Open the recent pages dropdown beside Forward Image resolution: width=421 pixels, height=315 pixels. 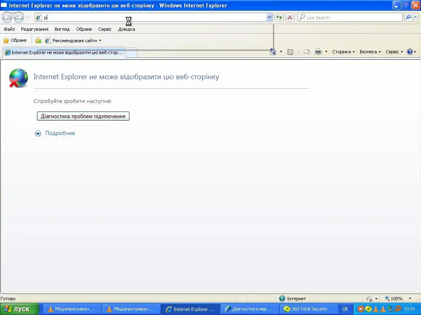pyautogui.click(x=28, y=18)
